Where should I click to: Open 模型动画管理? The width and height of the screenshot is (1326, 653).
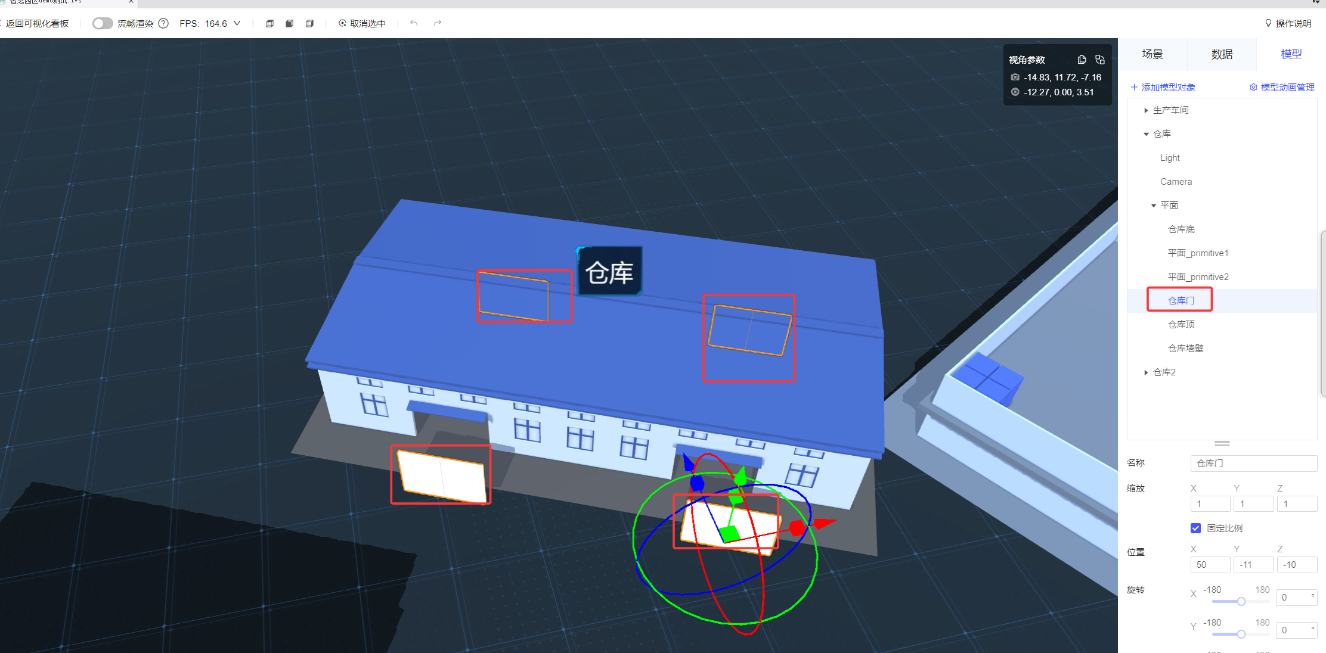1282,88
